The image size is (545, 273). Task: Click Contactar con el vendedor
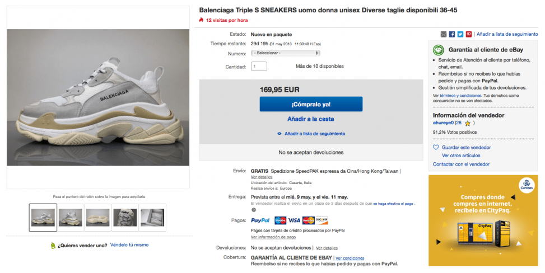(x=462, y=164)
